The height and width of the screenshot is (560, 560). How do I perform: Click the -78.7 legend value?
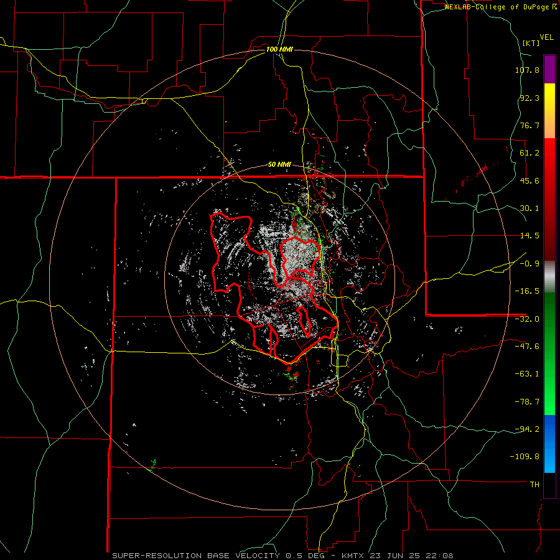point(527,402)
